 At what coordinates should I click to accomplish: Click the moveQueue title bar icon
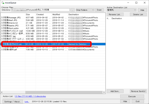click(3, 3)
